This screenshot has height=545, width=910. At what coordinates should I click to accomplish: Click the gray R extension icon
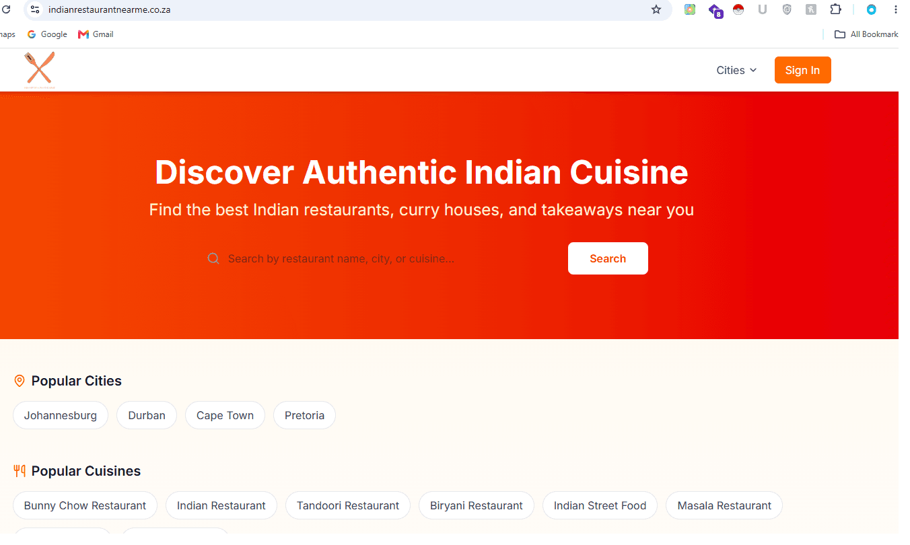811,9
